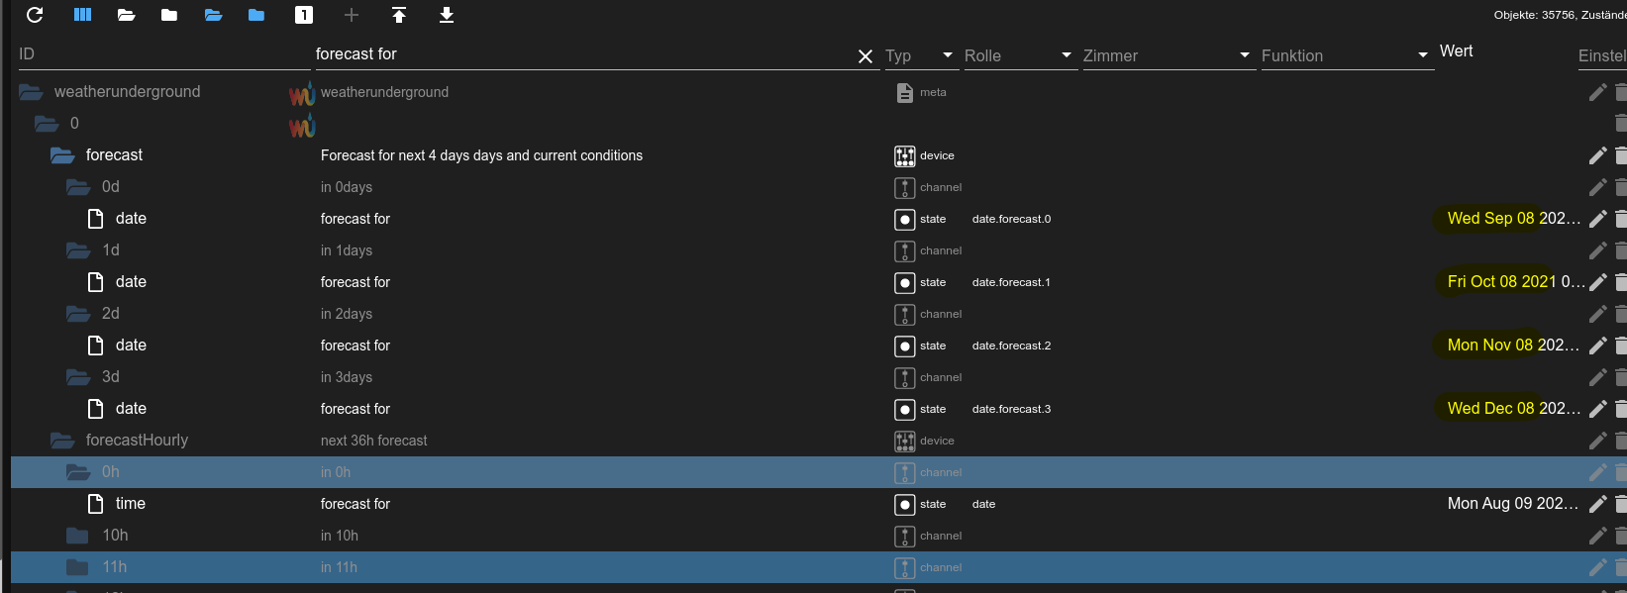1627x593 pixels.
Task: Collapse the forecastHourly folder
Action: tap(62, 441)
